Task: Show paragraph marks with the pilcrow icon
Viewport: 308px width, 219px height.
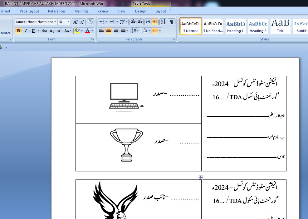Action: (172, 22)
